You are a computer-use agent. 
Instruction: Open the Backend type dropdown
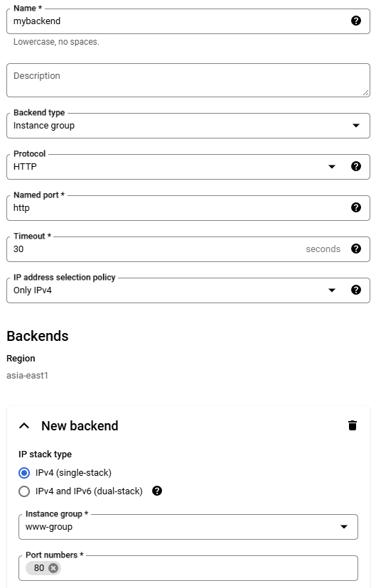point(188,126)
